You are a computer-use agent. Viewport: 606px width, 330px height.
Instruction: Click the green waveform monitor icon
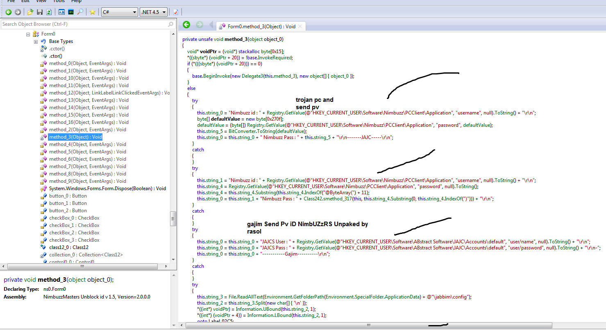click(71, 12)
